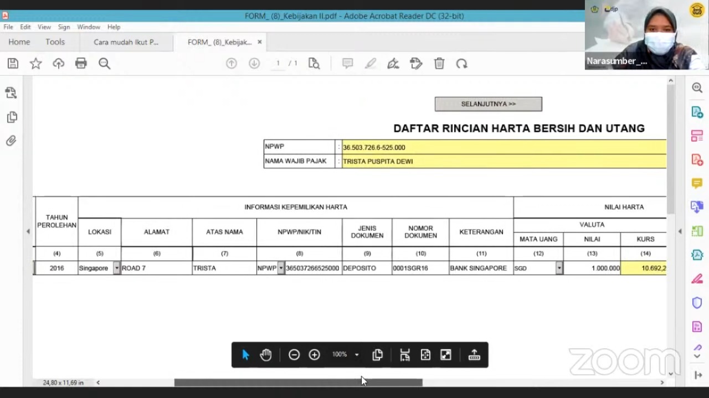709x398 pixels.
Task: Go to the Tools tab
Action: click(55, 42)
